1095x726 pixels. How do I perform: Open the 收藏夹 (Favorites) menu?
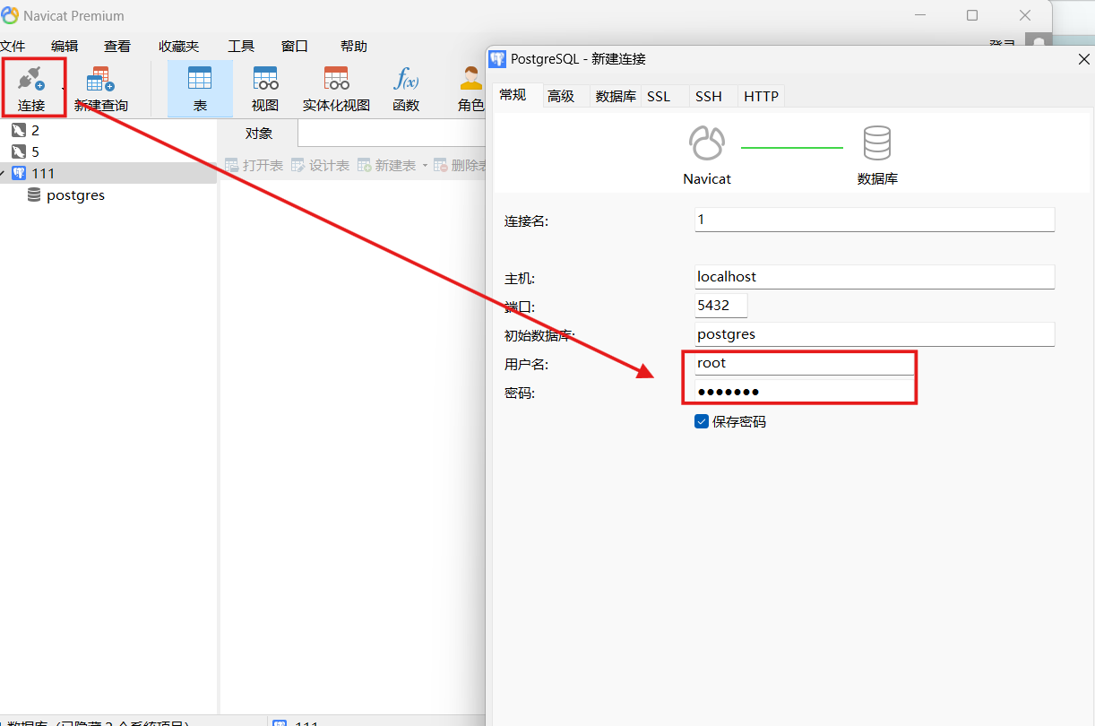click(x=178, y=47)
